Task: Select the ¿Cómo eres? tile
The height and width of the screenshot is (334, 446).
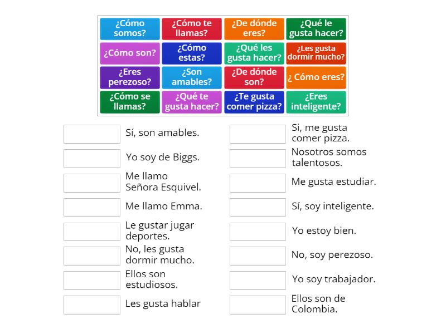Action: [x=317, y=77]
